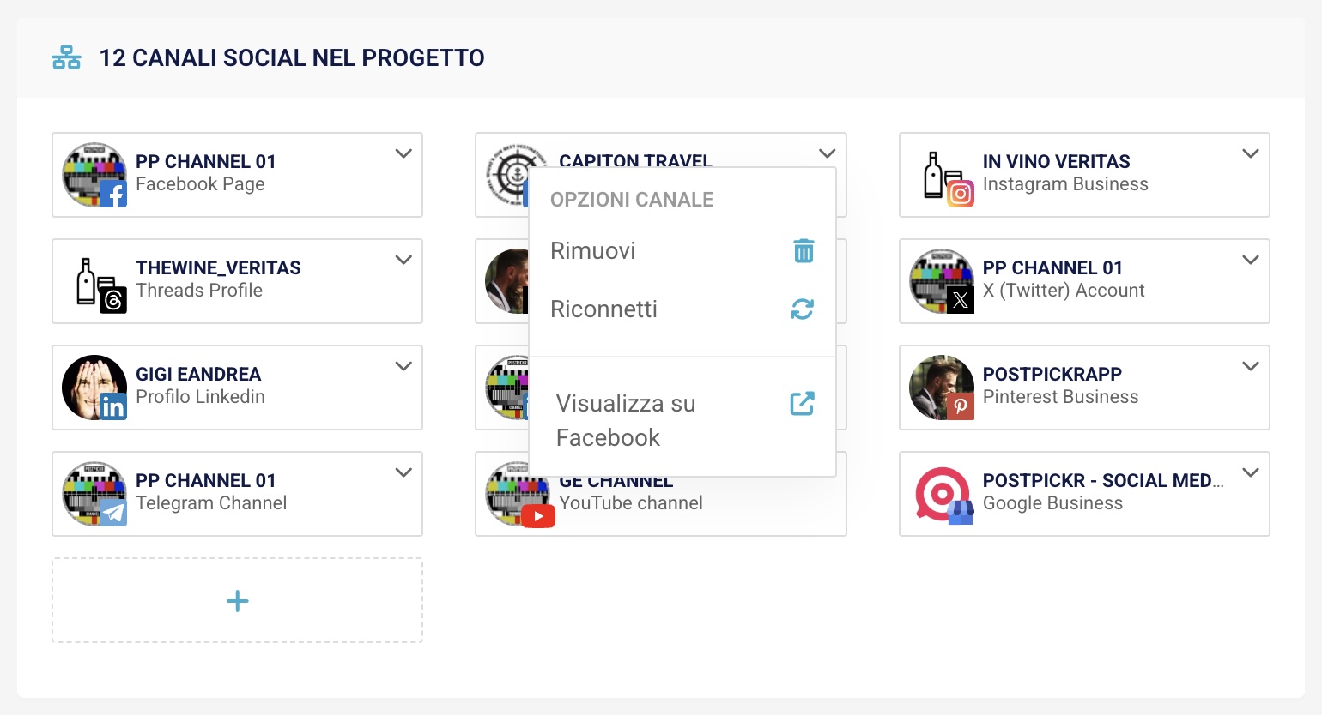
Task: Click the external link icon for Facebook
Action: pos(802,403)
